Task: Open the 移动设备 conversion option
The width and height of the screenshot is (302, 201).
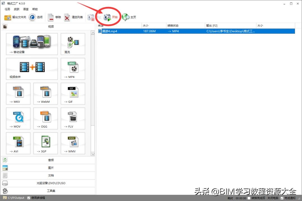Action: click(32, 44)
